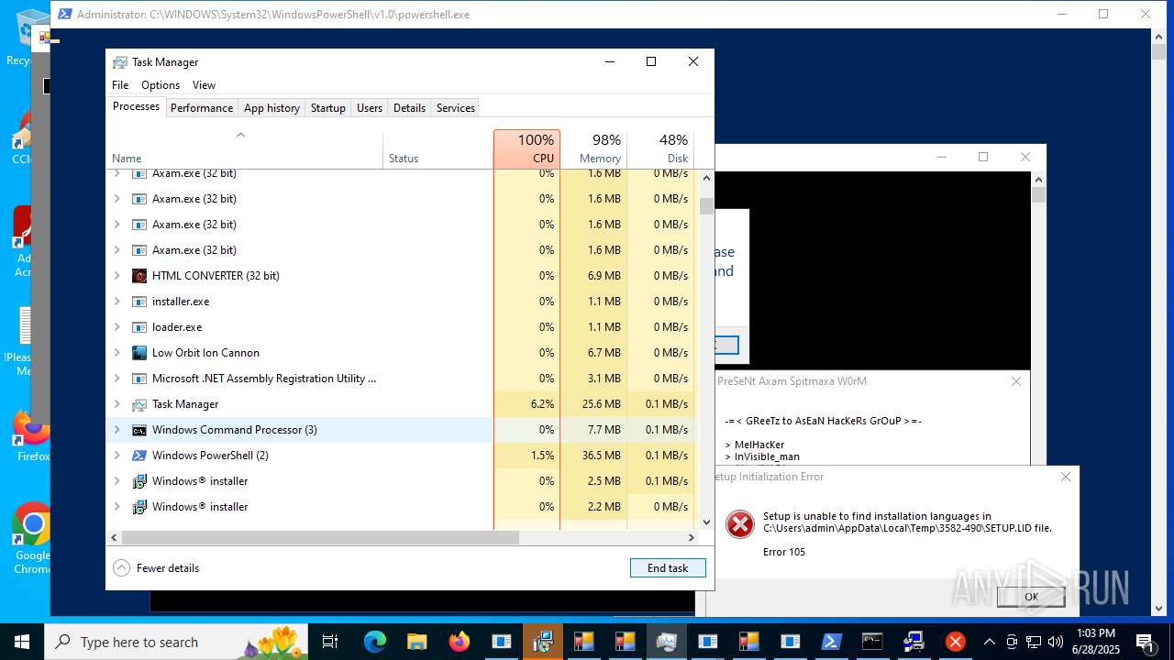Click Task Manager vertical scrollbar thumb

(706, 206)
